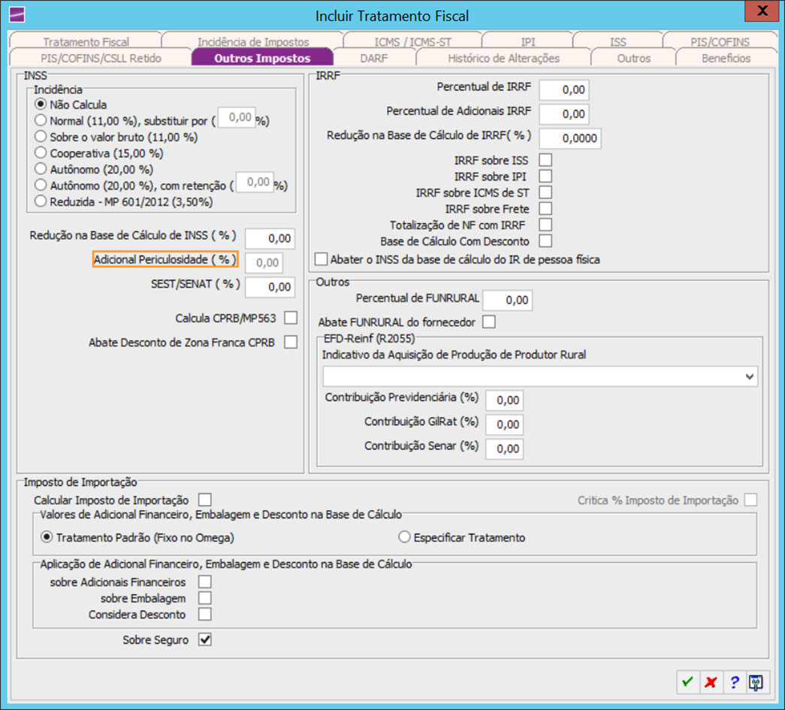Cancel using the red X icon
785x710 pixels.
(711, 682)
